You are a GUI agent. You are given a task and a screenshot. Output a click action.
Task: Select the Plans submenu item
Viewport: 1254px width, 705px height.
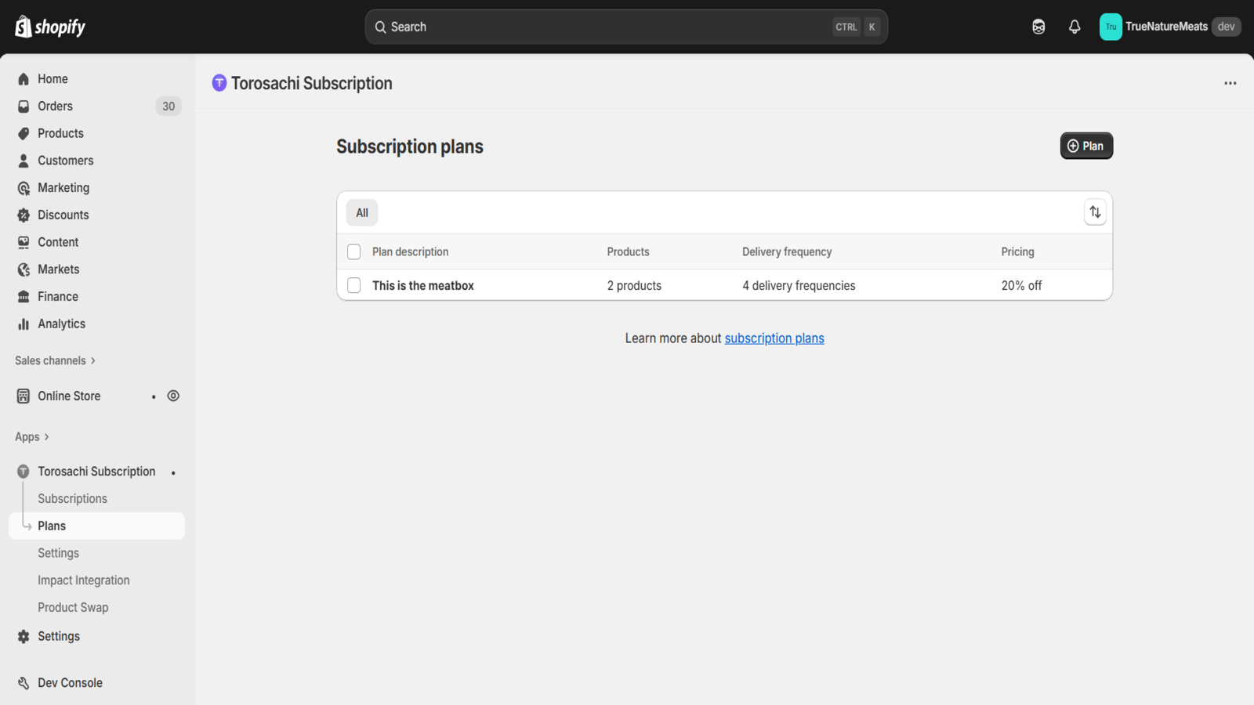click(x=97, y=526)
